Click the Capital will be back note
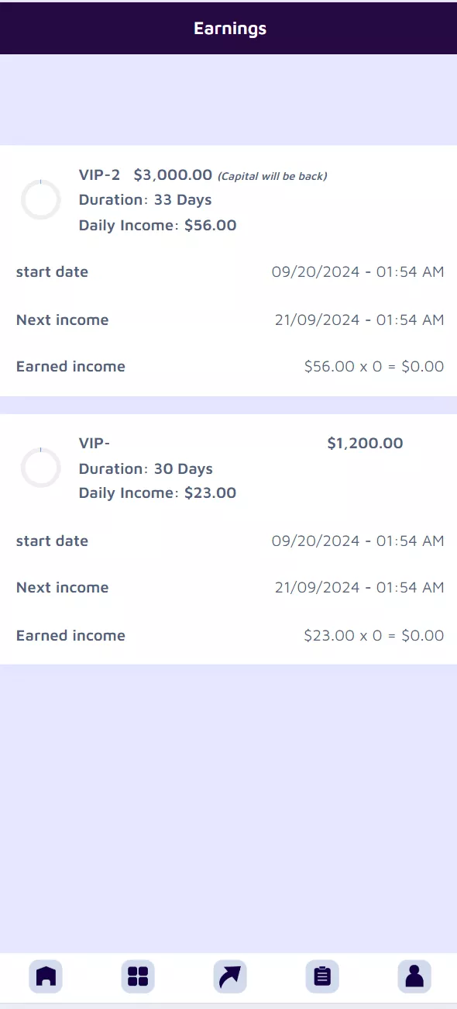This screenshot has width=457, height=1009. pyautogui.click(x=273, y=176)
